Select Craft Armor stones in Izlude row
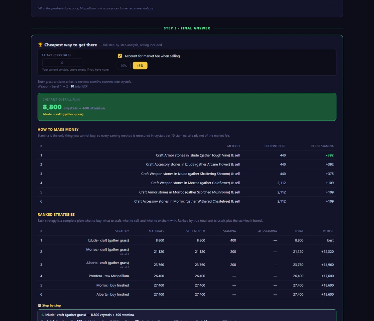374x321 pixels. coord(187,155)
